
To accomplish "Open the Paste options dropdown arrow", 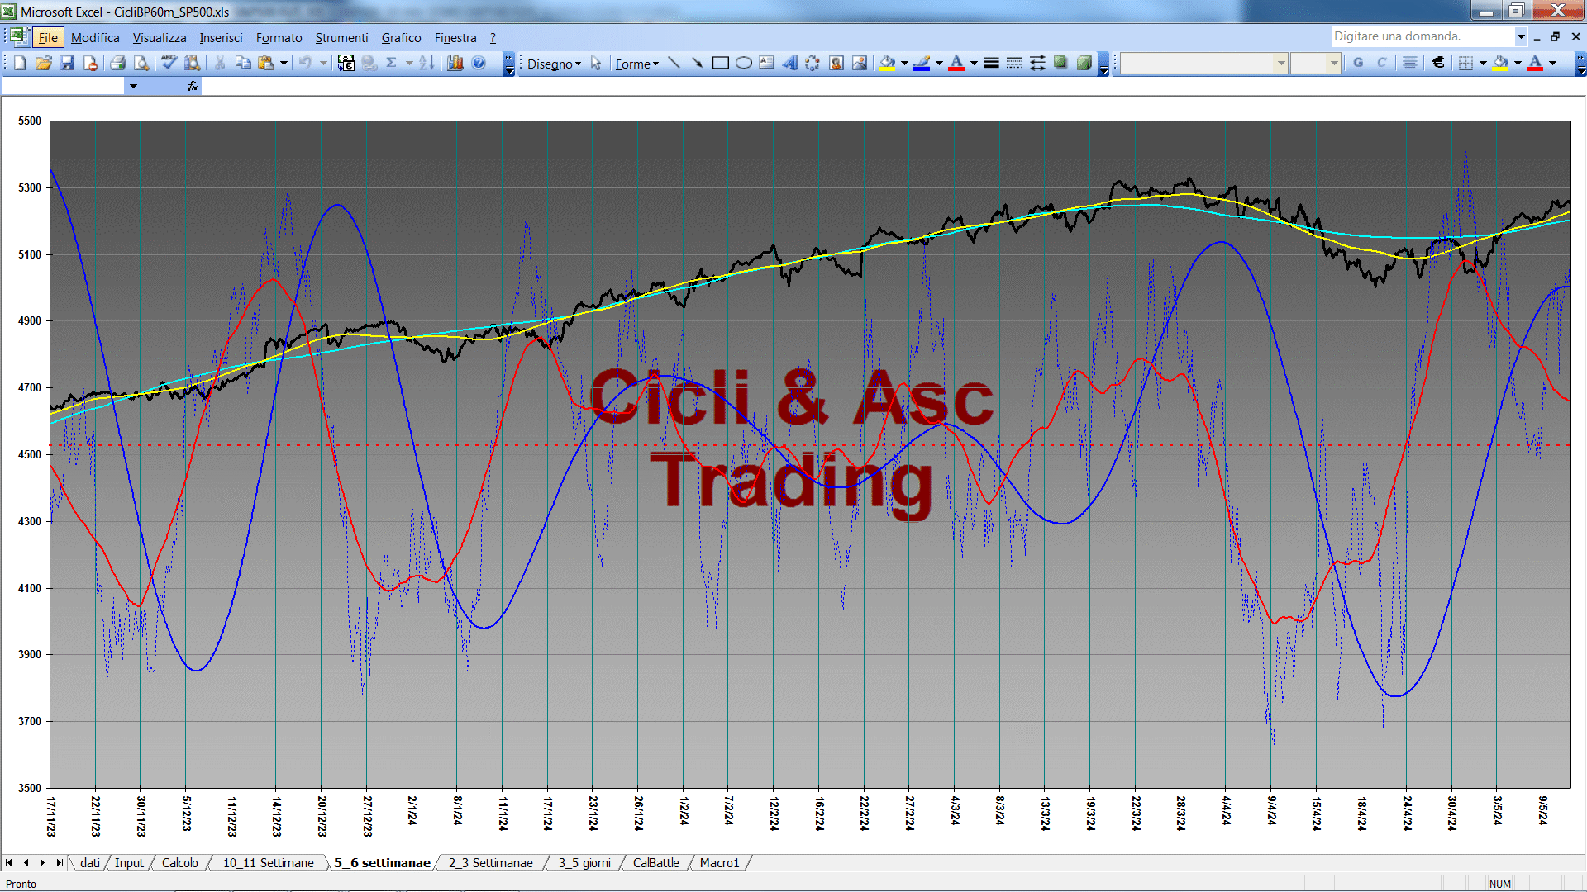I will [284, 63].
